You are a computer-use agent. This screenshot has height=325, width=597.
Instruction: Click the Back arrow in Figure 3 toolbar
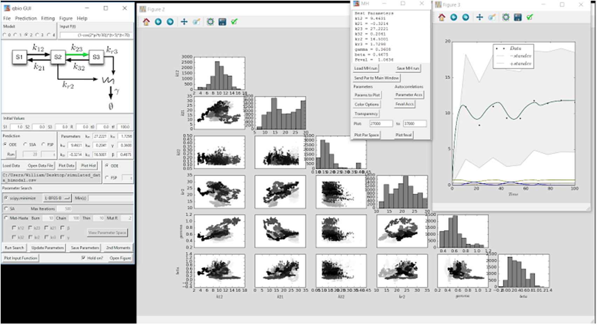coord(454,17)
